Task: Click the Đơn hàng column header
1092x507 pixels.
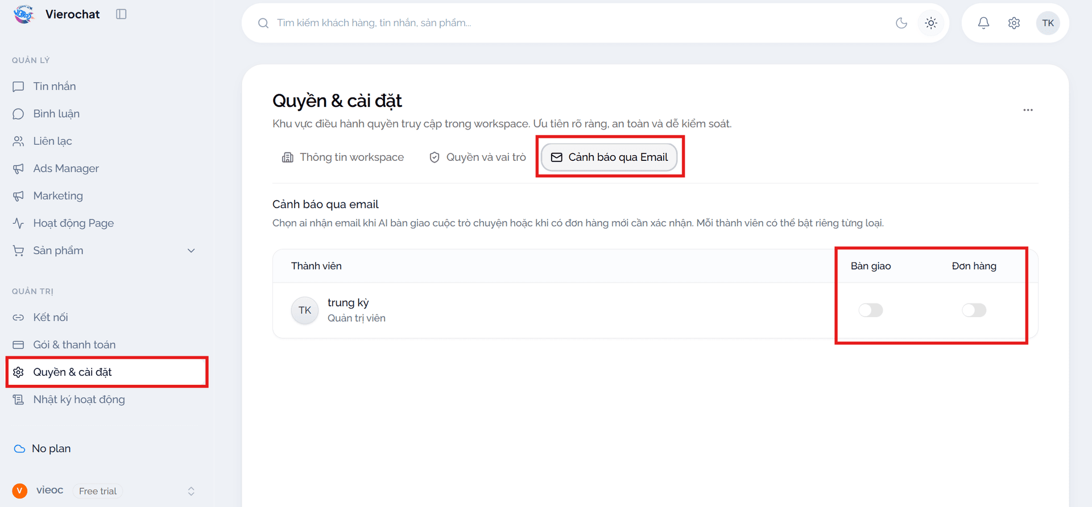Action: tap(974, 266)
